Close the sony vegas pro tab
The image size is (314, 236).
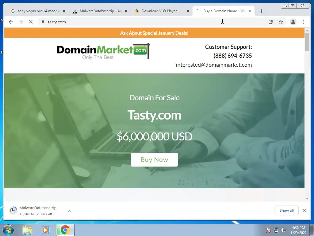[x=64, y=11]
